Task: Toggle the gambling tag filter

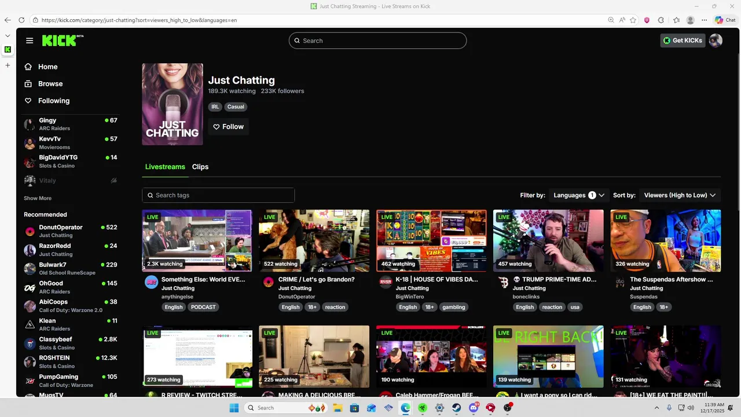Action: 454,307
